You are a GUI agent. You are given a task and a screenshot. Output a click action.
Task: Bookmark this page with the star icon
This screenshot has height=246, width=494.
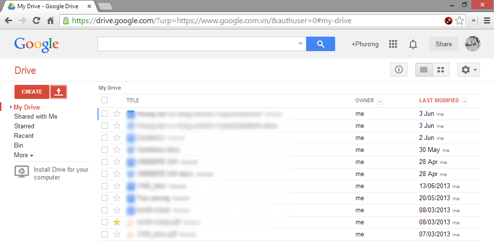tap(459, 21)
